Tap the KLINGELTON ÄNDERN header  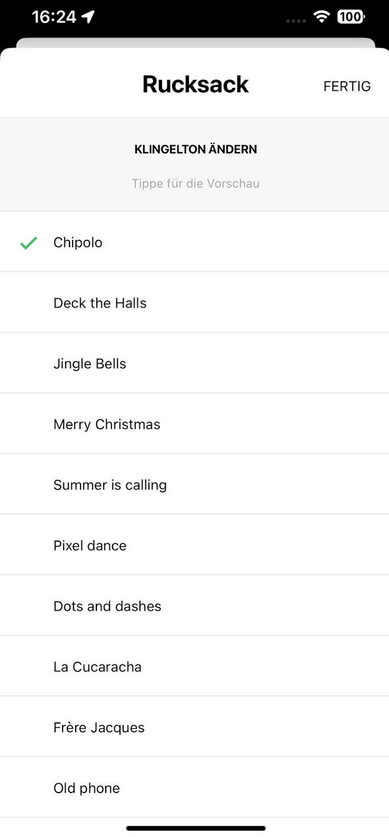click(195, 150)
